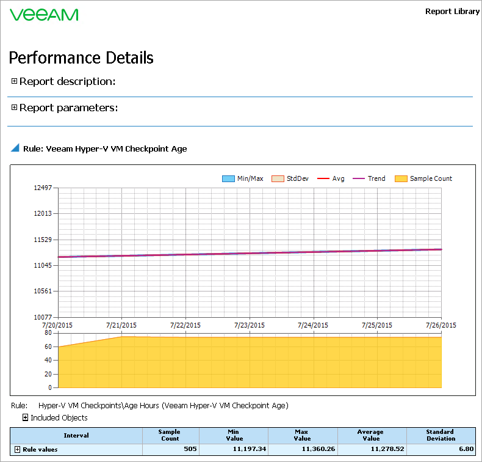Click the 11529 y-axis label
Viewport: 482px width, 462px height.
tap(43, 240)
